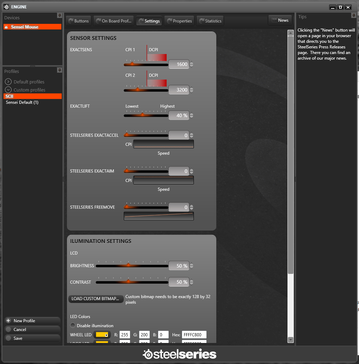Click scrollbar down arrow in settings pane
359x364 pixels.
tap(291, 339)
